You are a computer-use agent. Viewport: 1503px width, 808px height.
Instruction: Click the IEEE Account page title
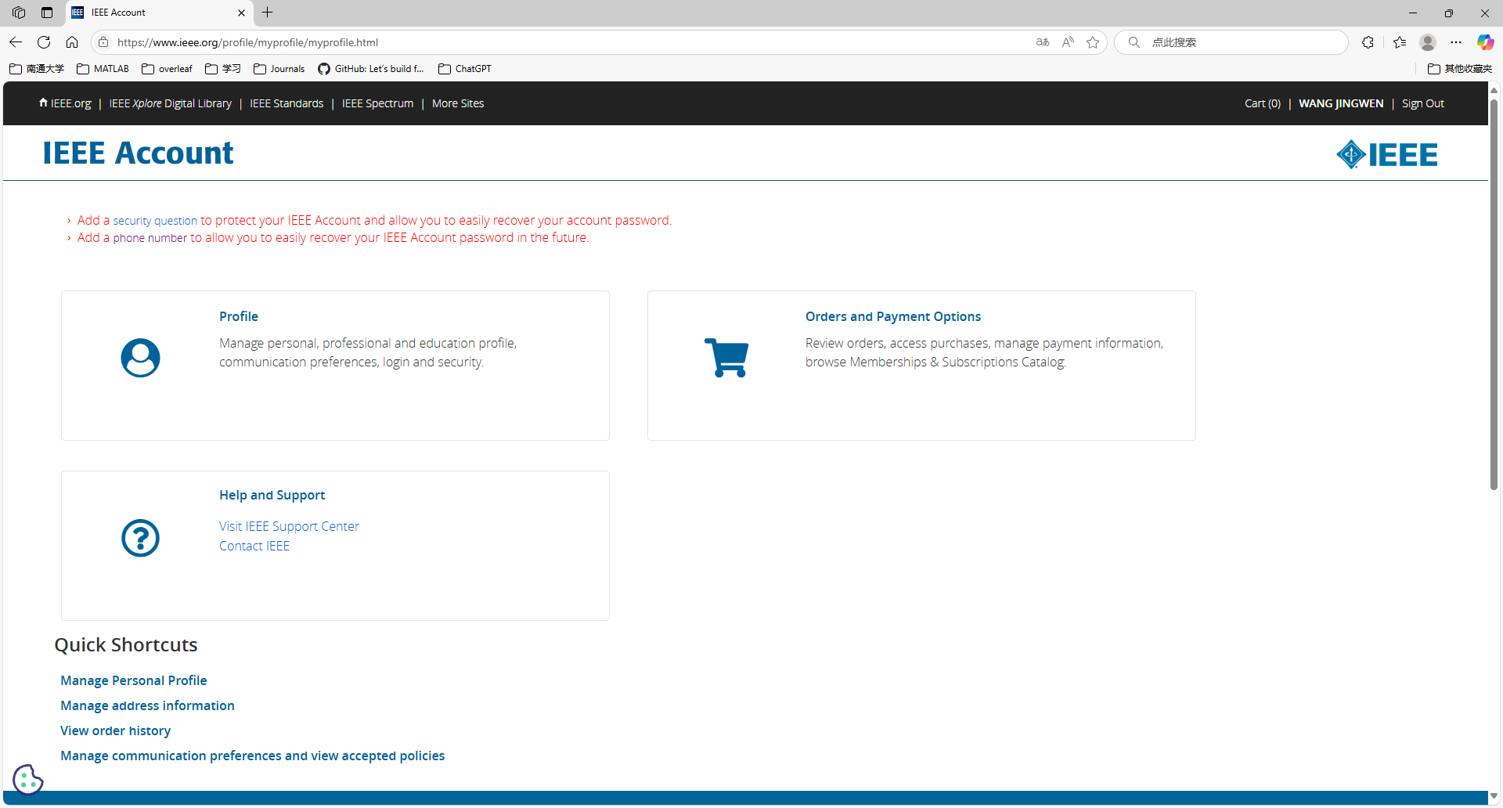(138, 153)
